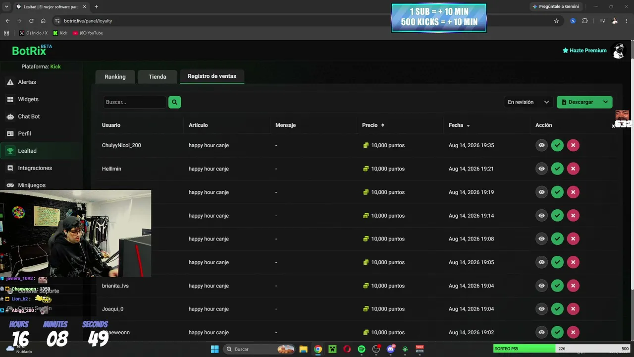Reload the BotRix page
Image resolution: width=634 pixels, height=357 pixels.
point(31,21)
